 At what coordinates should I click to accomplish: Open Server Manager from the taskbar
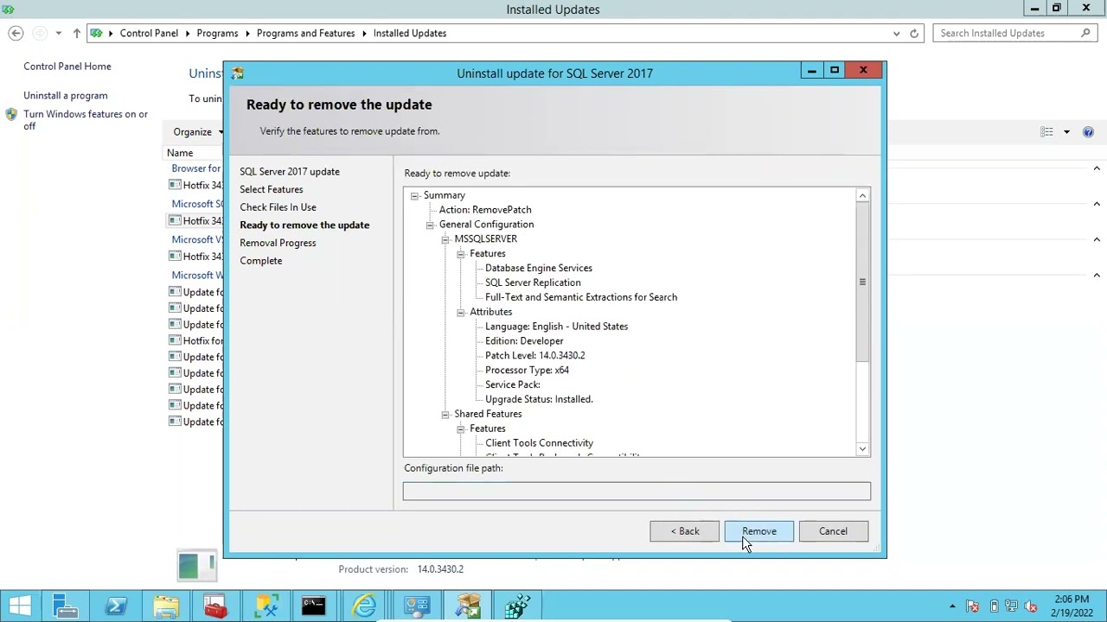pos(66,606)
